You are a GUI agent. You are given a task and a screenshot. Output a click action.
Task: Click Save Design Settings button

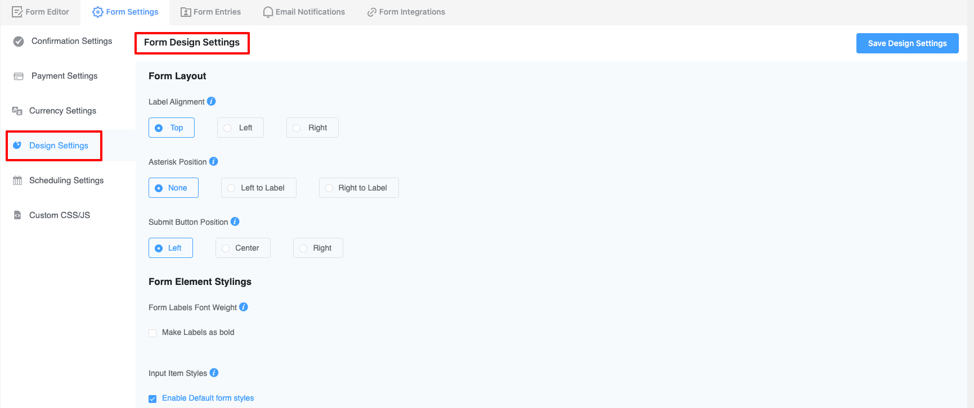point(907,43)
